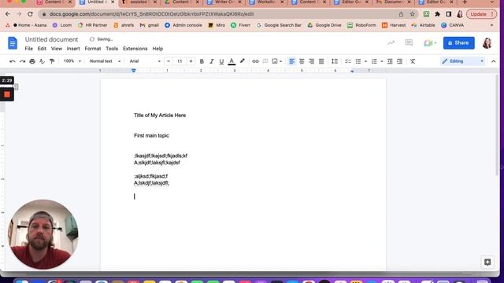Set right text alignment
The width and height of the screenshot is (504, 283).
click(x=312, y=61)
